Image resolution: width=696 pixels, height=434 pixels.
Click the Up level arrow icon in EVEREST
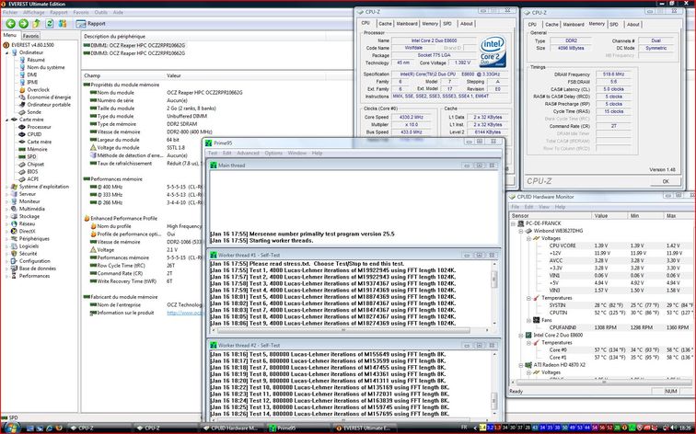click(37, 24)
